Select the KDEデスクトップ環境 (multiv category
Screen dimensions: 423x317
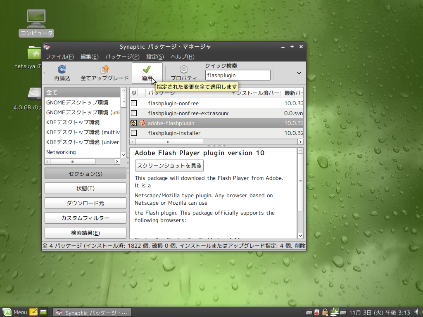point(82,132)
